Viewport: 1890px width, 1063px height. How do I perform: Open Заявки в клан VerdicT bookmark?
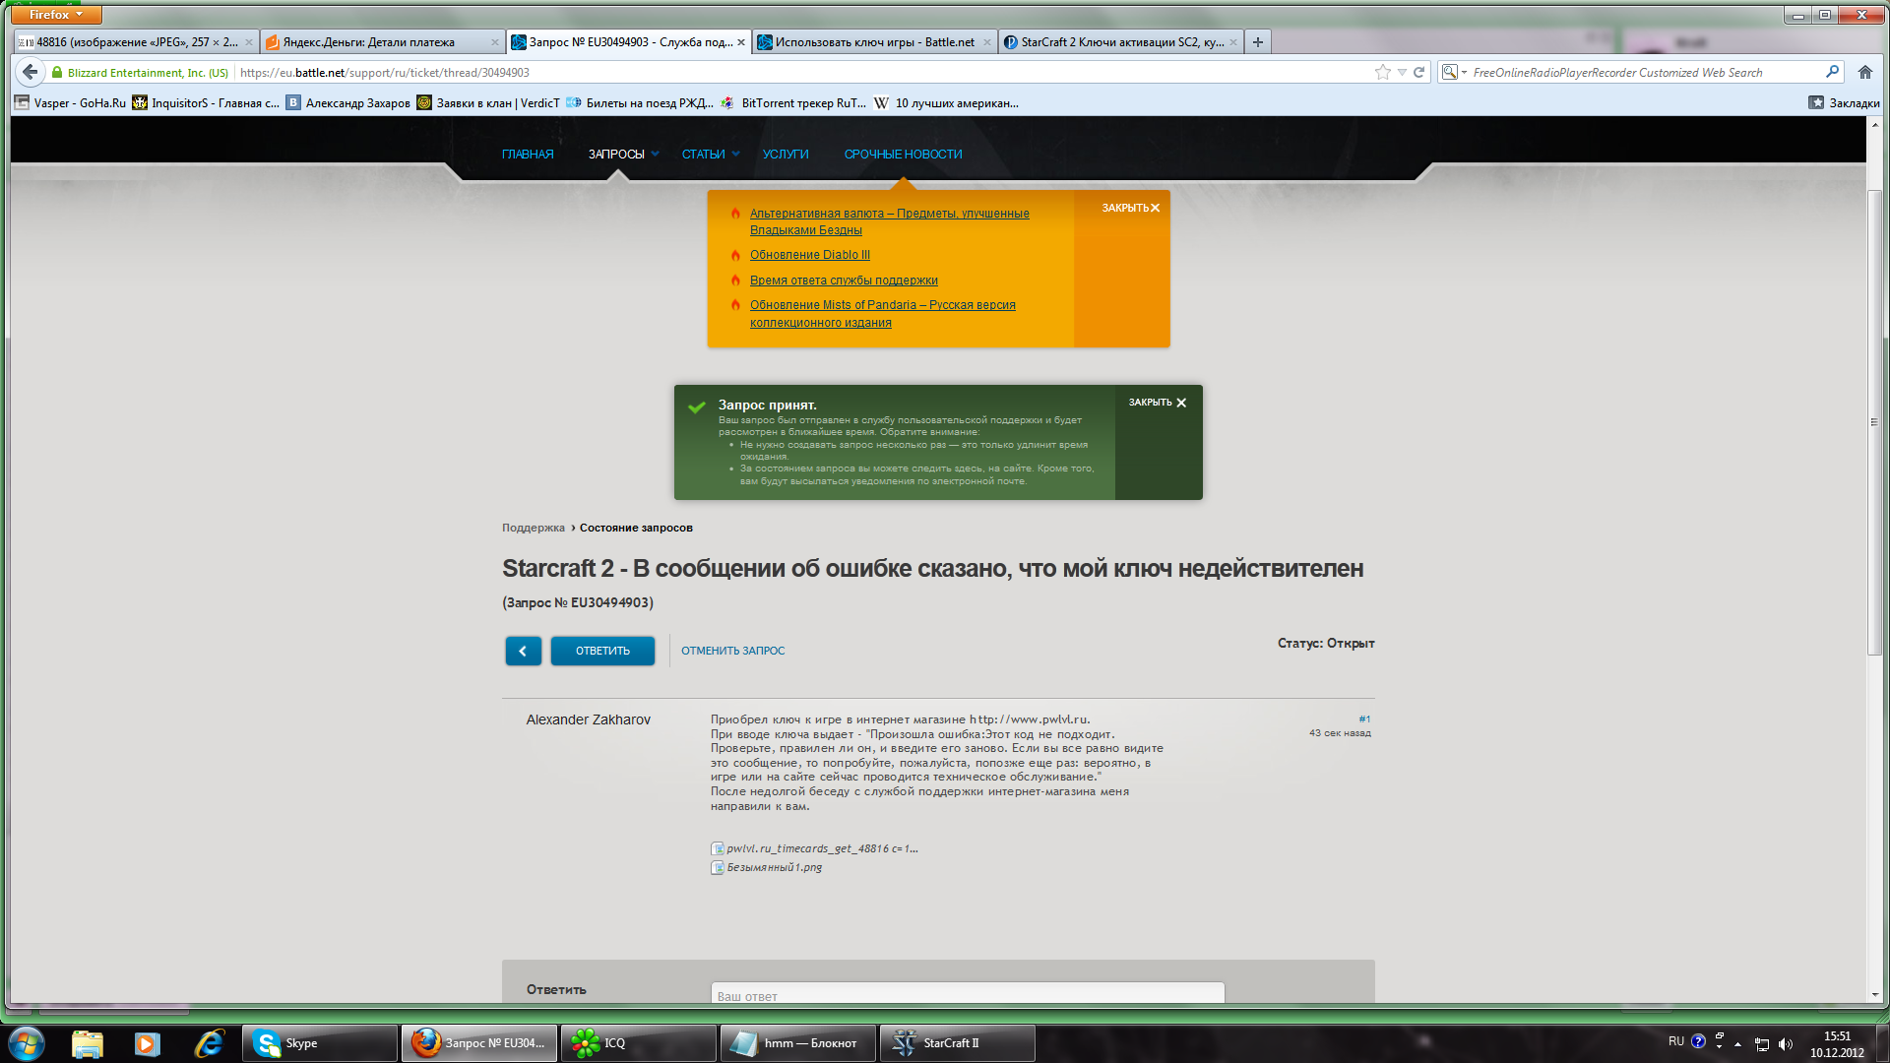click(488, 102)
